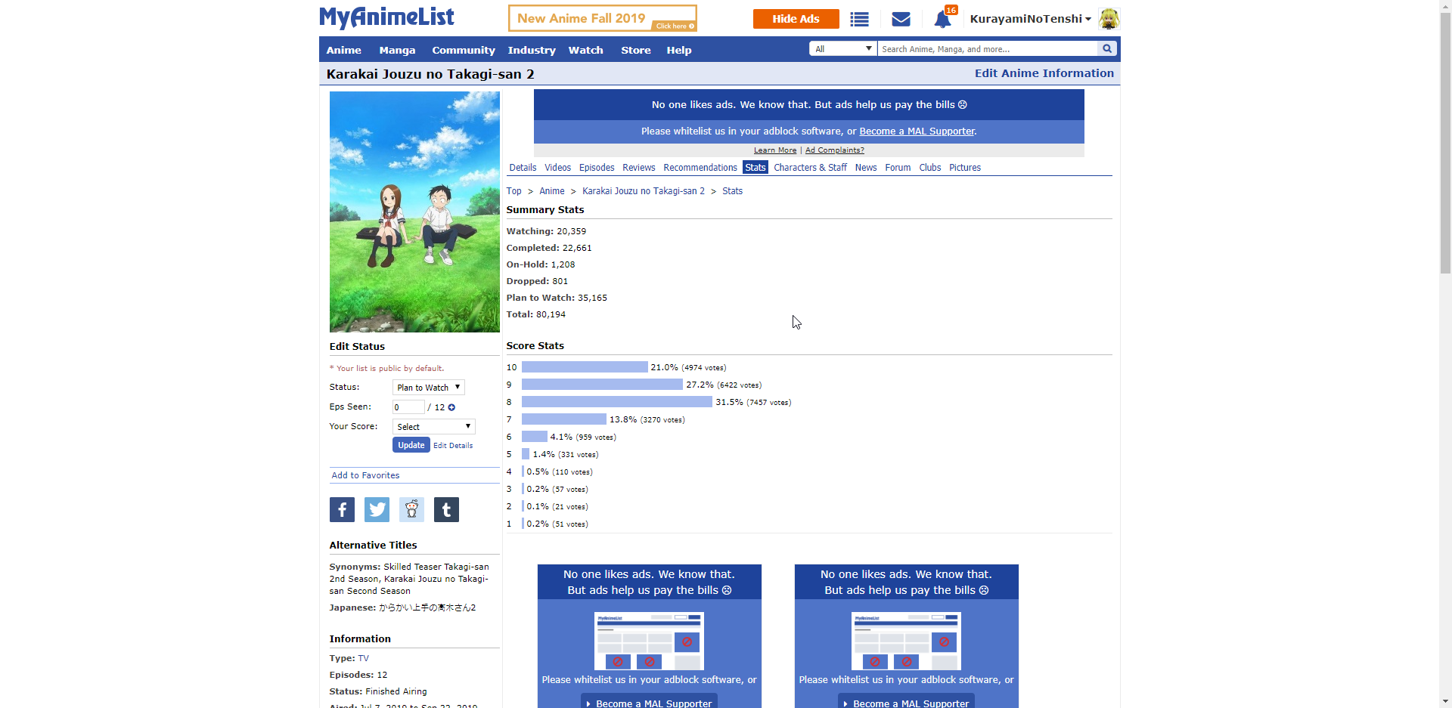Open the messages envelope icon
This screenshot has width=1452, height=708.
[901, 20]
